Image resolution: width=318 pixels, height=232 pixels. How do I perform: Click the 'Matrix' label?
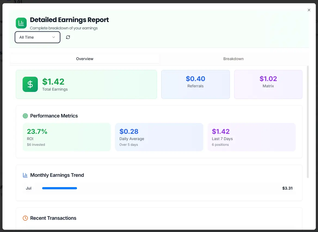point(268,86)
